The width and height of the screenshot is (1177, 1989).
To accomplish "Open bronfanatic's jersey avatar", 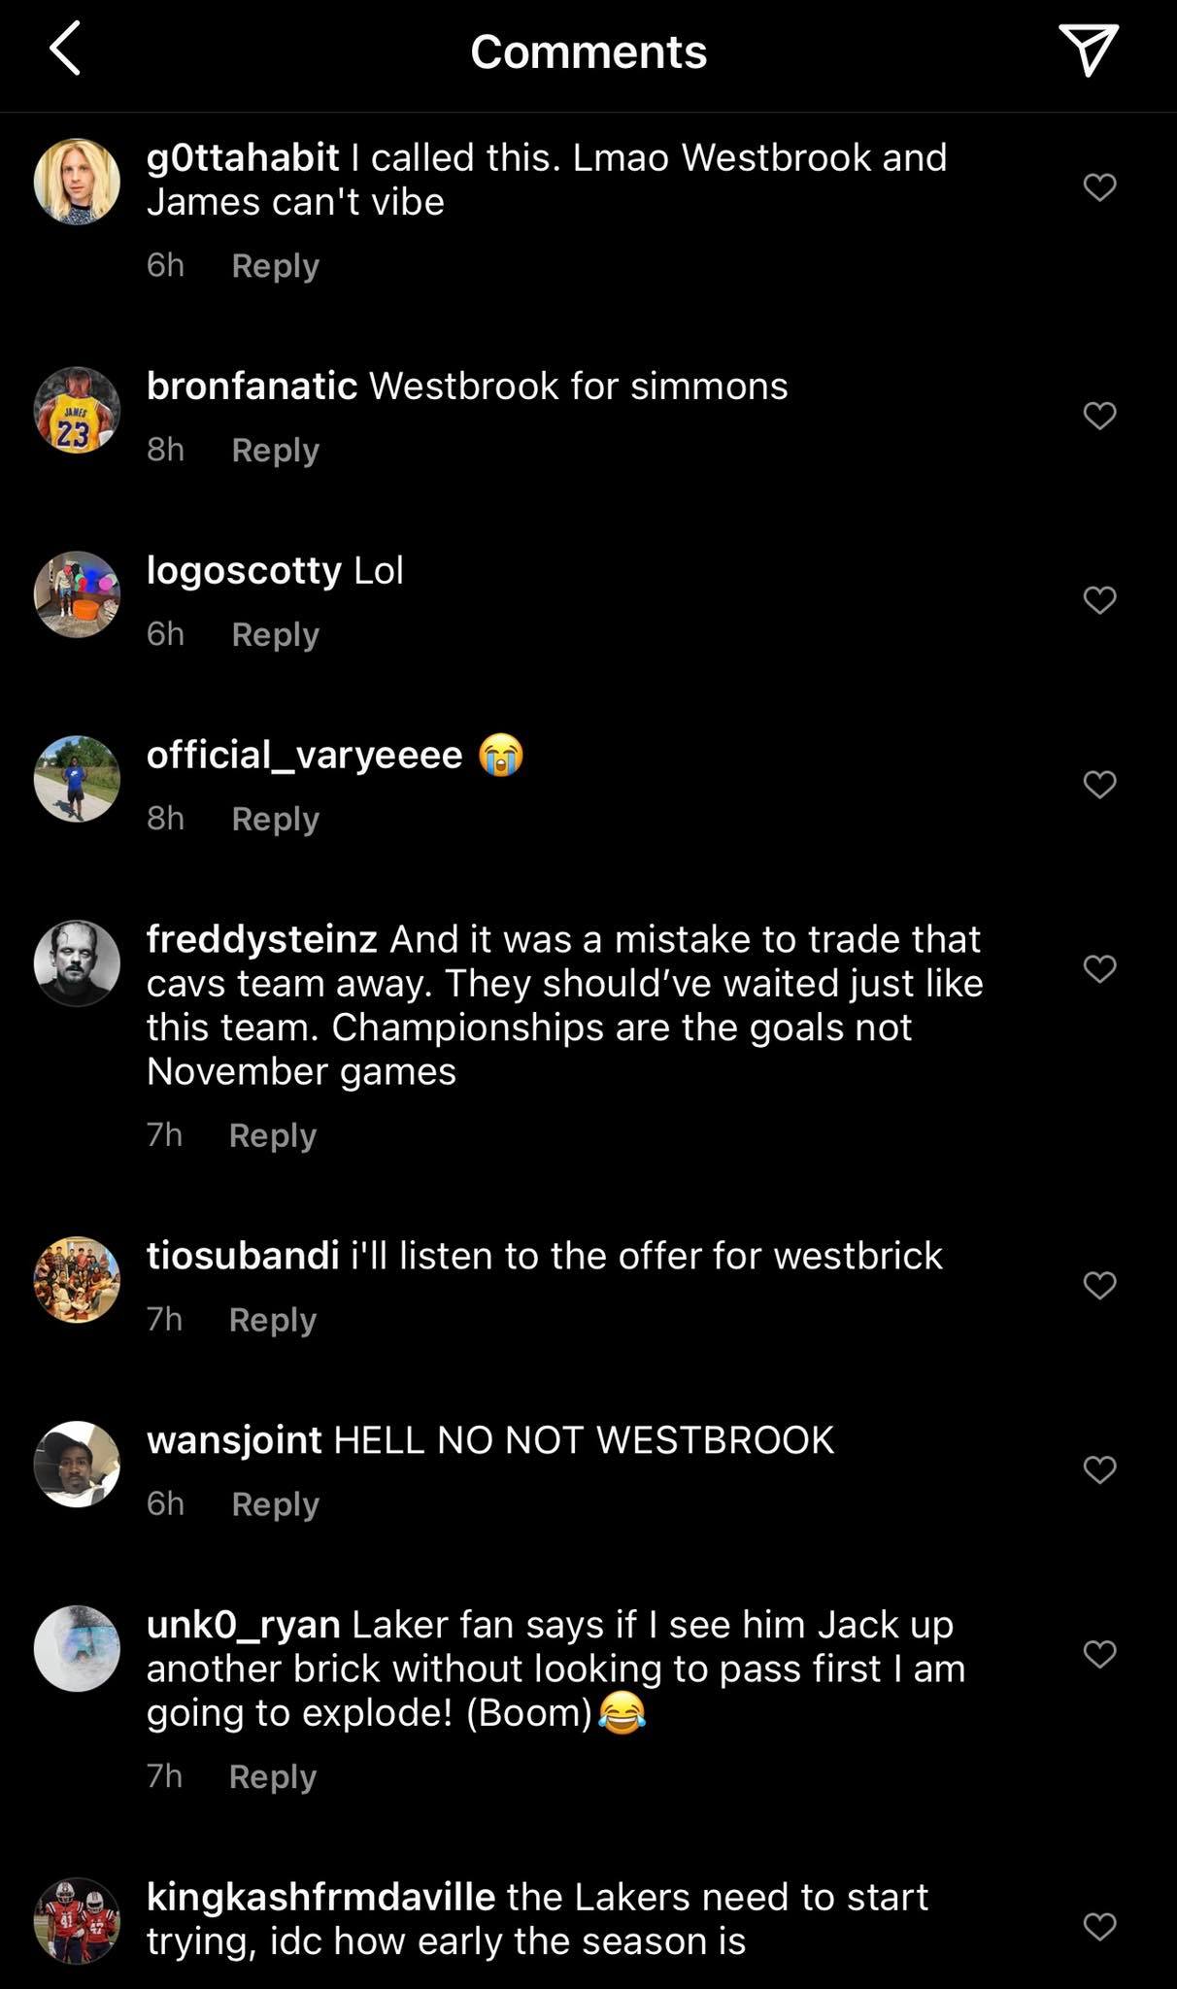I will point(77,410).
